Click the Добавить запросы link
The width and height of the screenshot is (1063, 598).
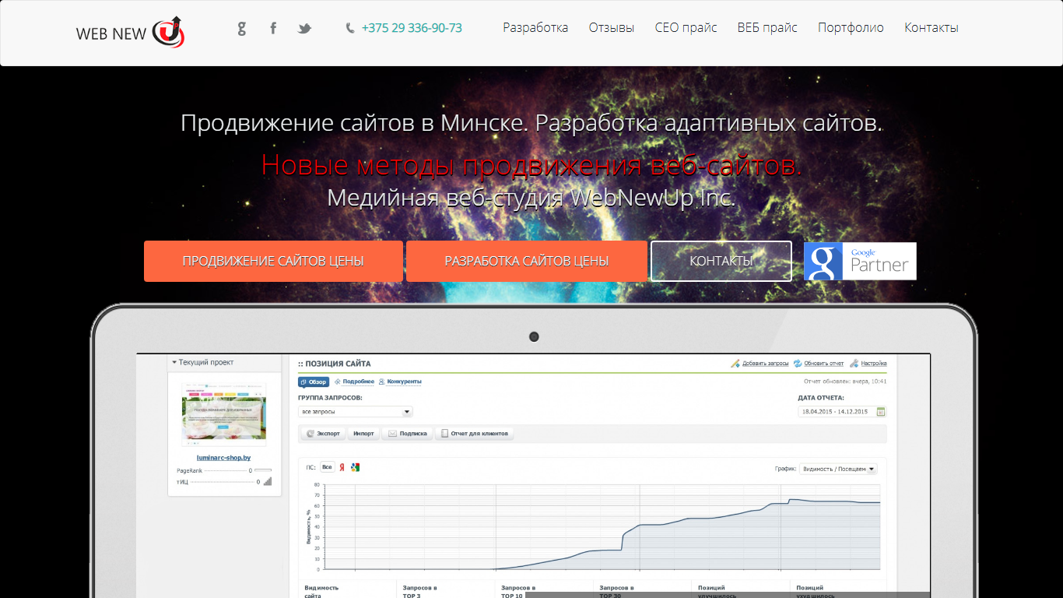point(766,364)
